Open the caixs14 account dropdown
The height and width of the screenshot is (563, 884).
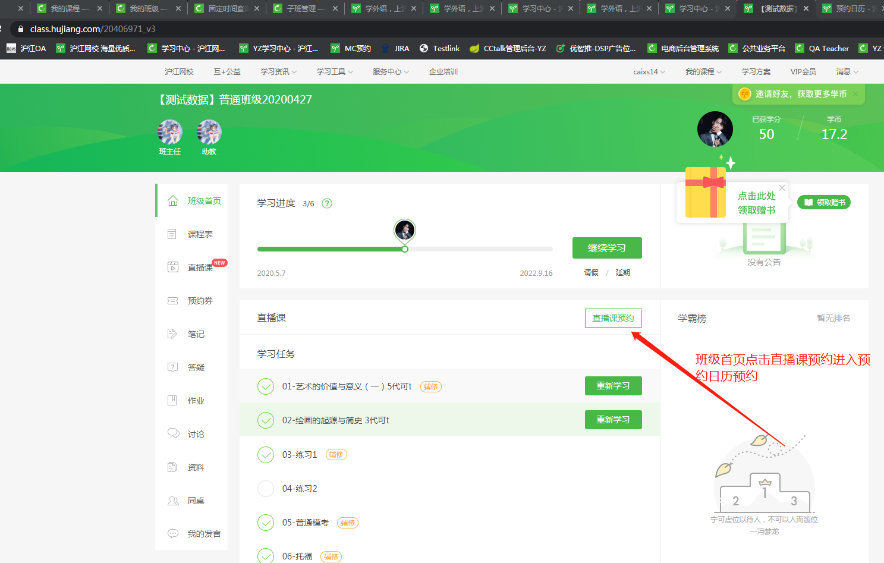tap(649, 72)
